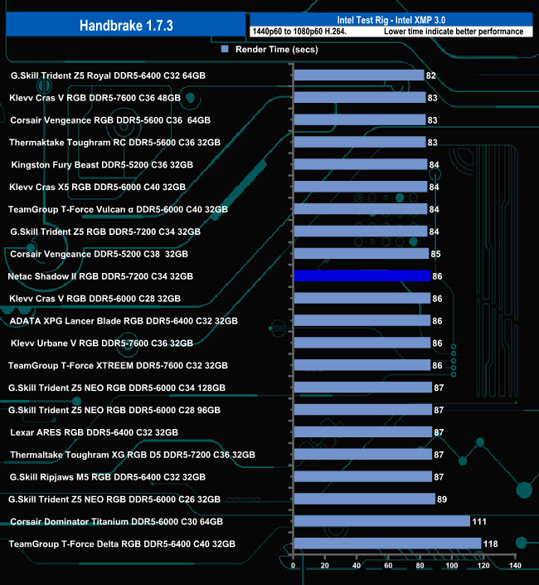
Task: Click the Corsair Dominator Titanium bar
Action: tap(382, 521)
